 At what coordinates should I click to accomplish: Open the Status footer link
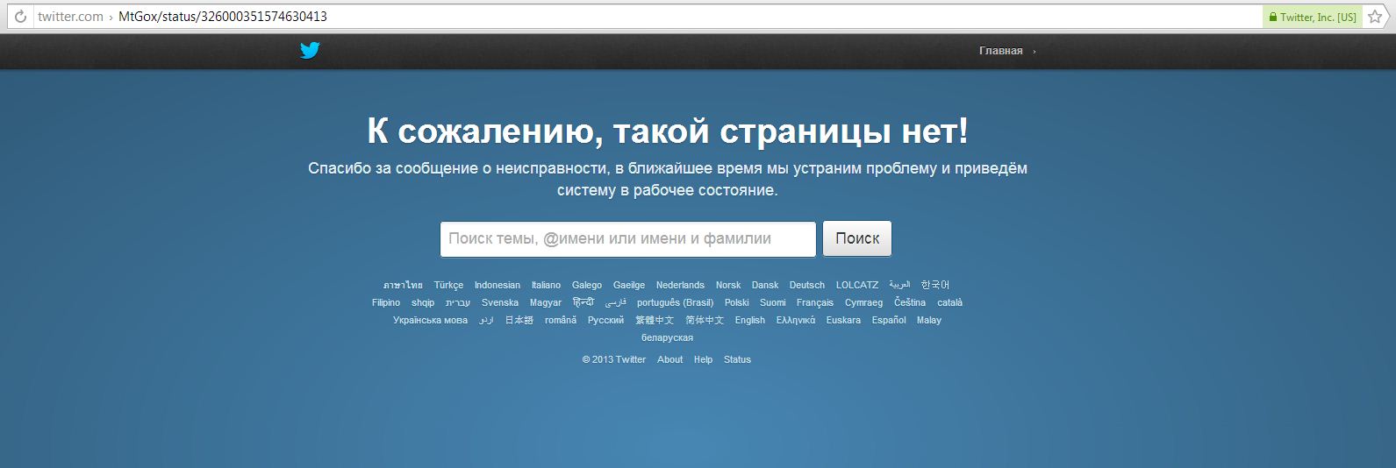point(738,359)
